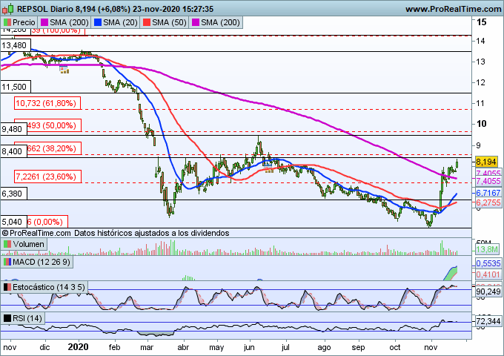Click the 7,2261 (23,60%) Fibonacci label

[47, 177]
